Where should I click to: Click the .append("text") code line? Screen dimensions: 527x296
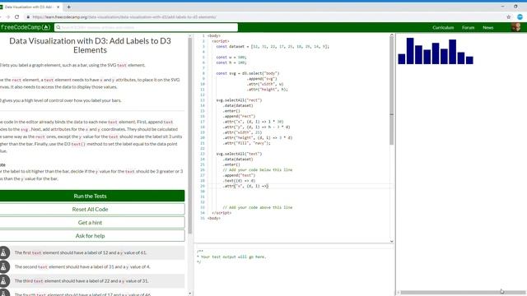click(239, 175)
